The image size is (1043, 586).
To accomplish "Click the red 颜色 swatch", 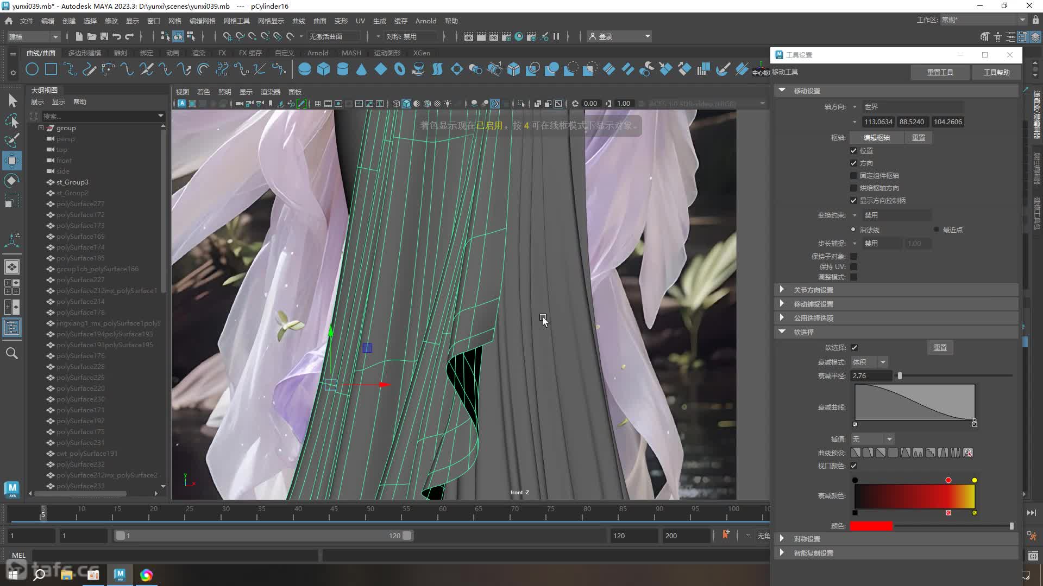I will tap(871, 526).
